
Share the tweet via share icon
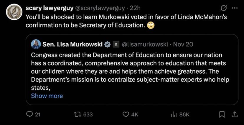tap(235, 114)
